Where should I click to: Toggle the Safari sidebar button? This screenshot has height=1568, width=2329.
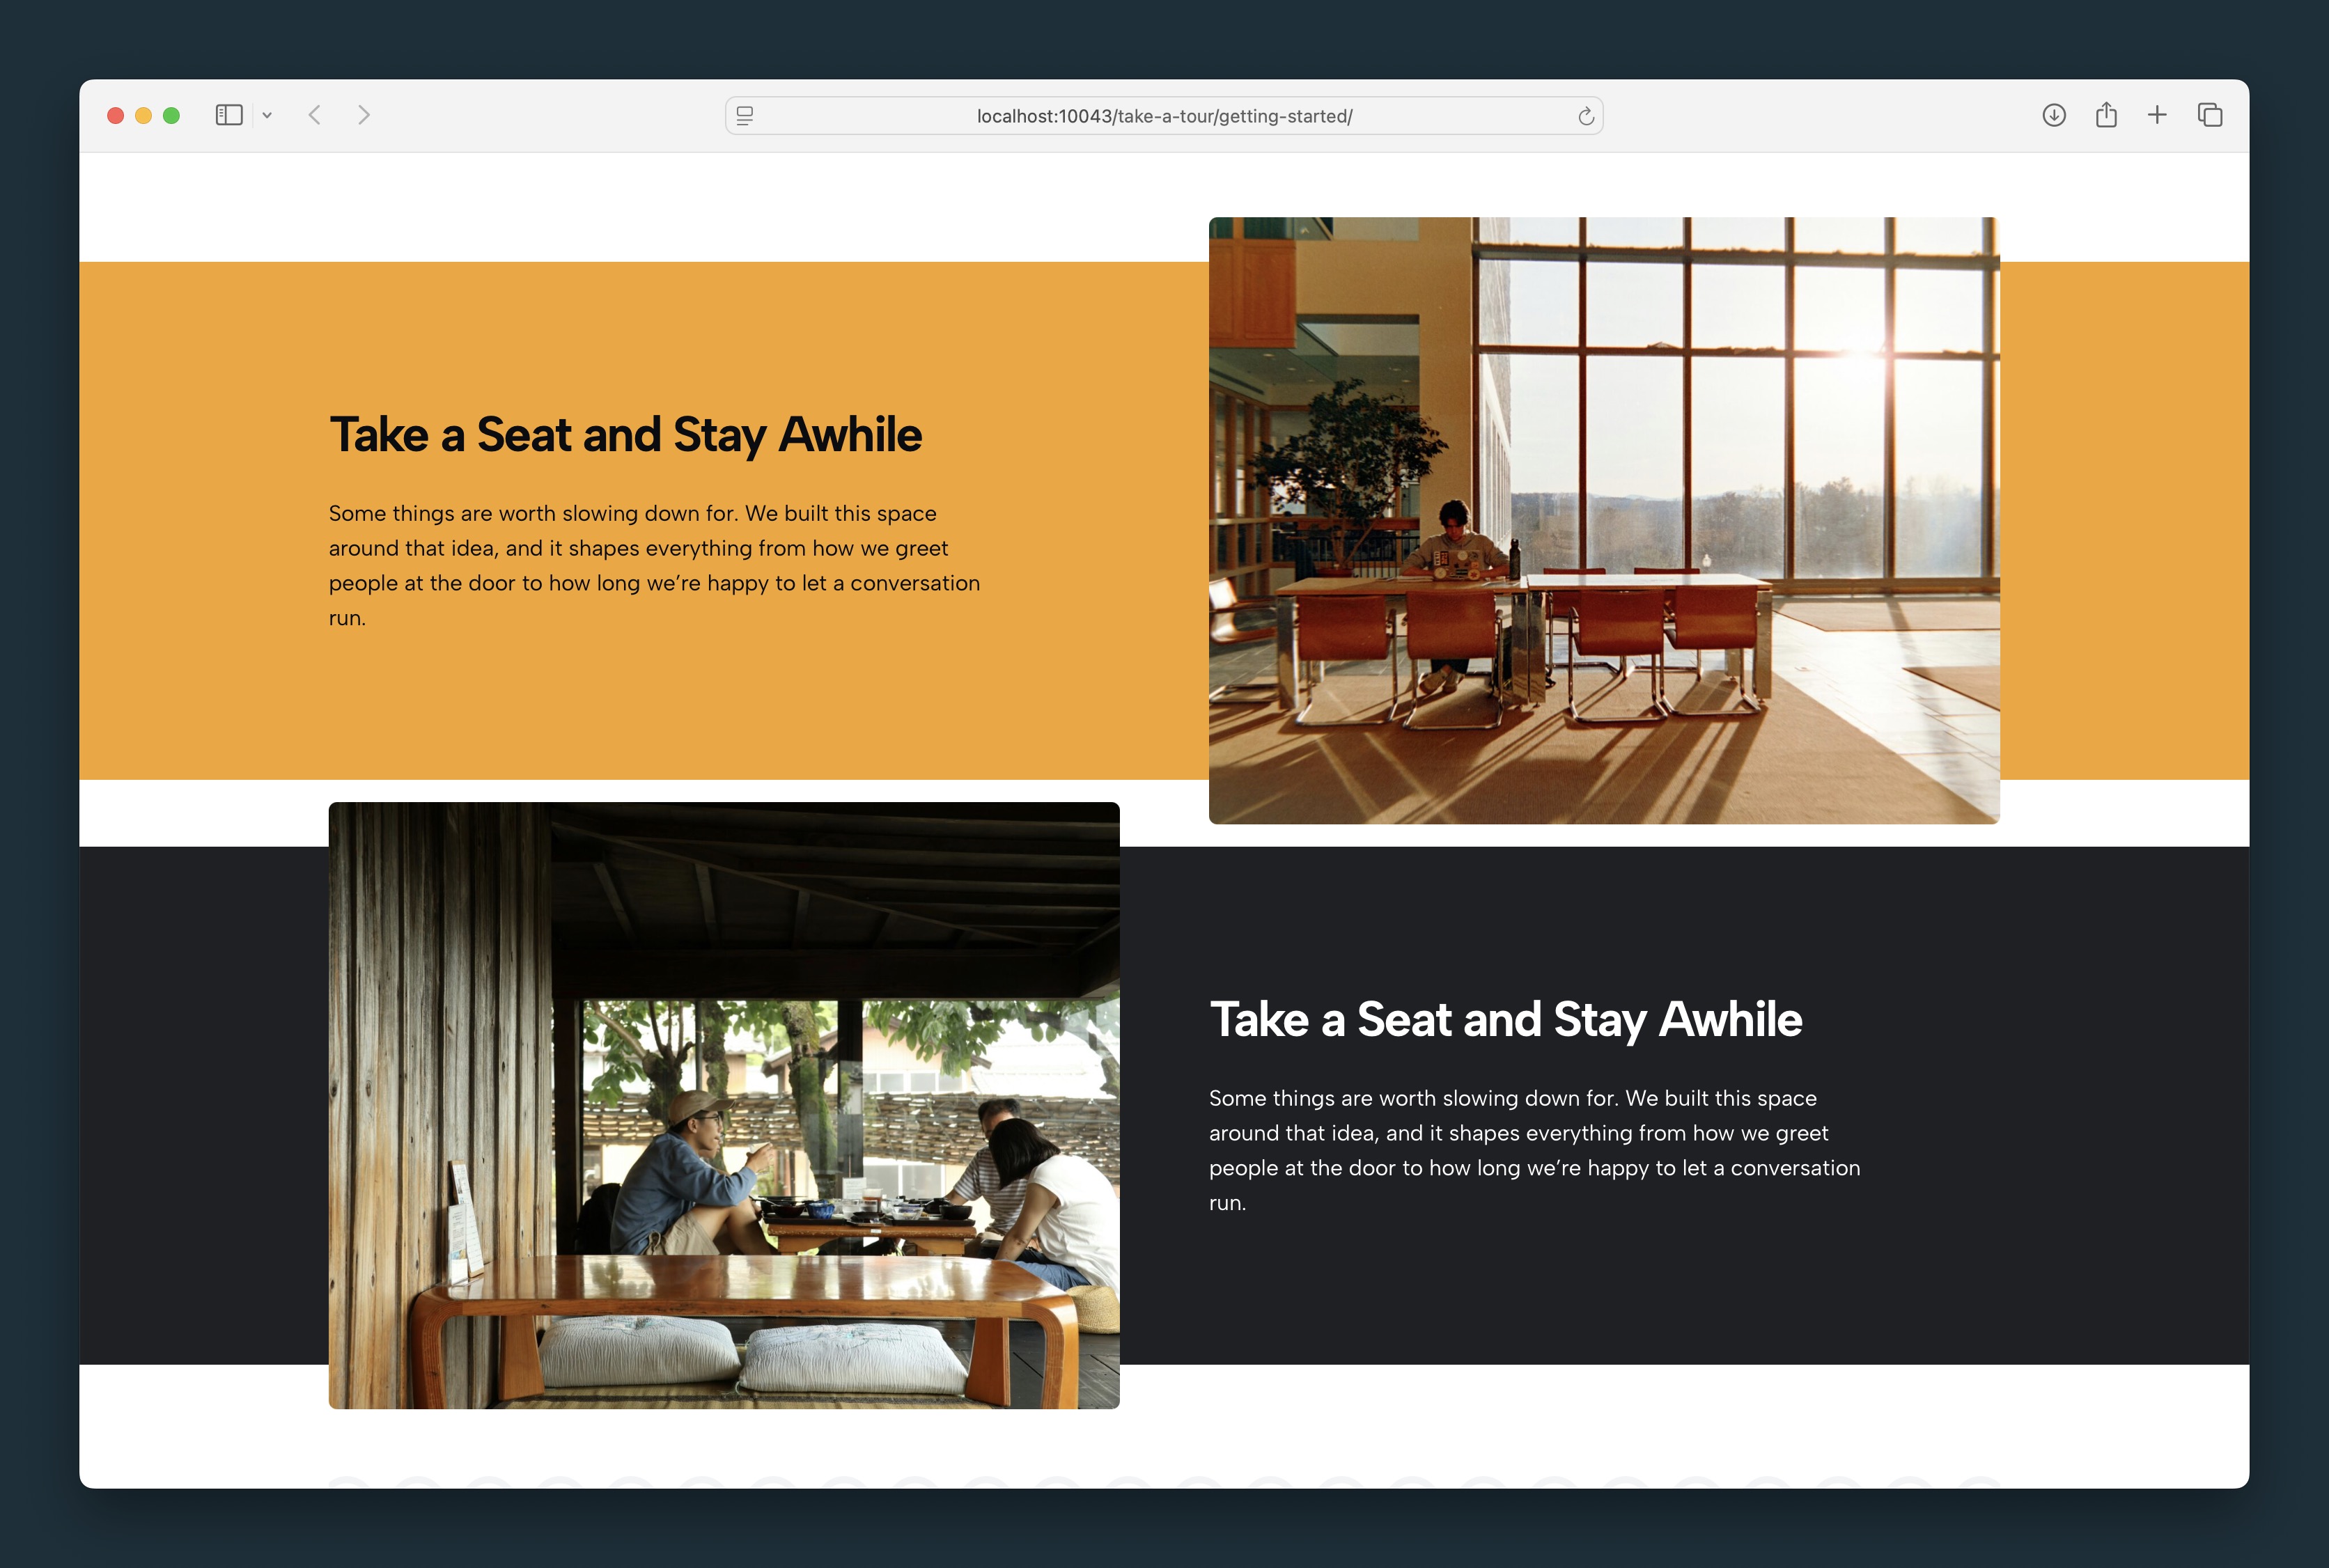tap(229, 115)
